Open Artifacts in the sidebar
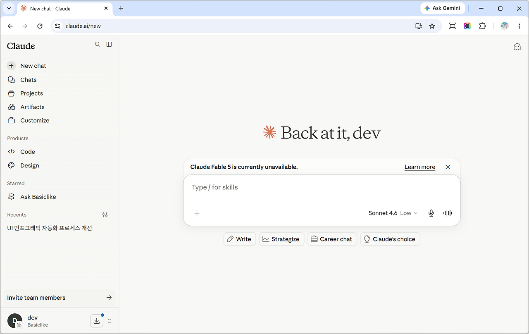This screenshot has height=334, width=529. pyautogui.click(x=60, y=107)
